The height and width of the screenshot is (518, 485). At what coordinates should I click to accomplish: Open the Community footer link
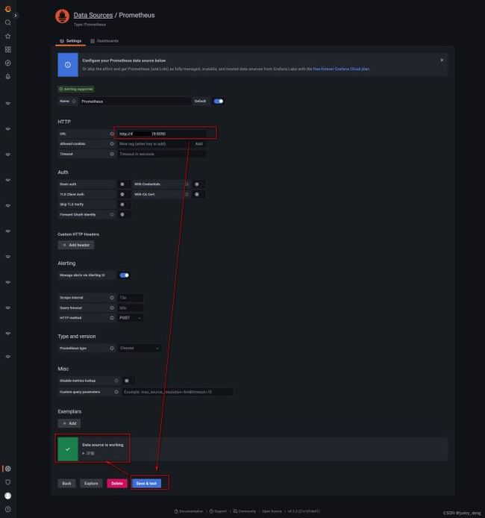(244, 511)
